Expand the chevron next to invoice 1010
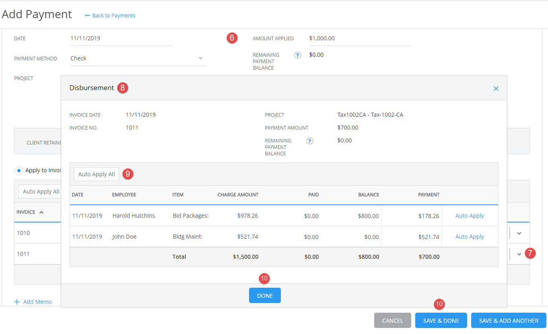Screen dimensions: 548x334 pyautogui.click(x=519, y=233)
